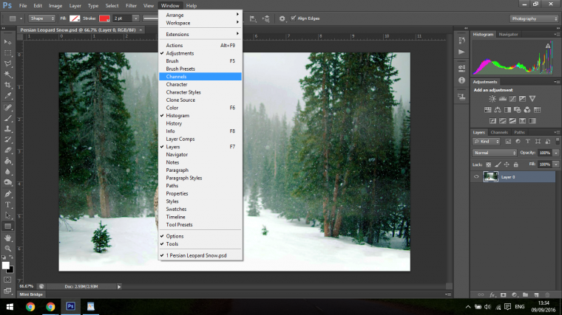562x315 pixels.
Task: Select the Rectangular Marquee tool
Action: pyautogui.click(x=7, y=53)
